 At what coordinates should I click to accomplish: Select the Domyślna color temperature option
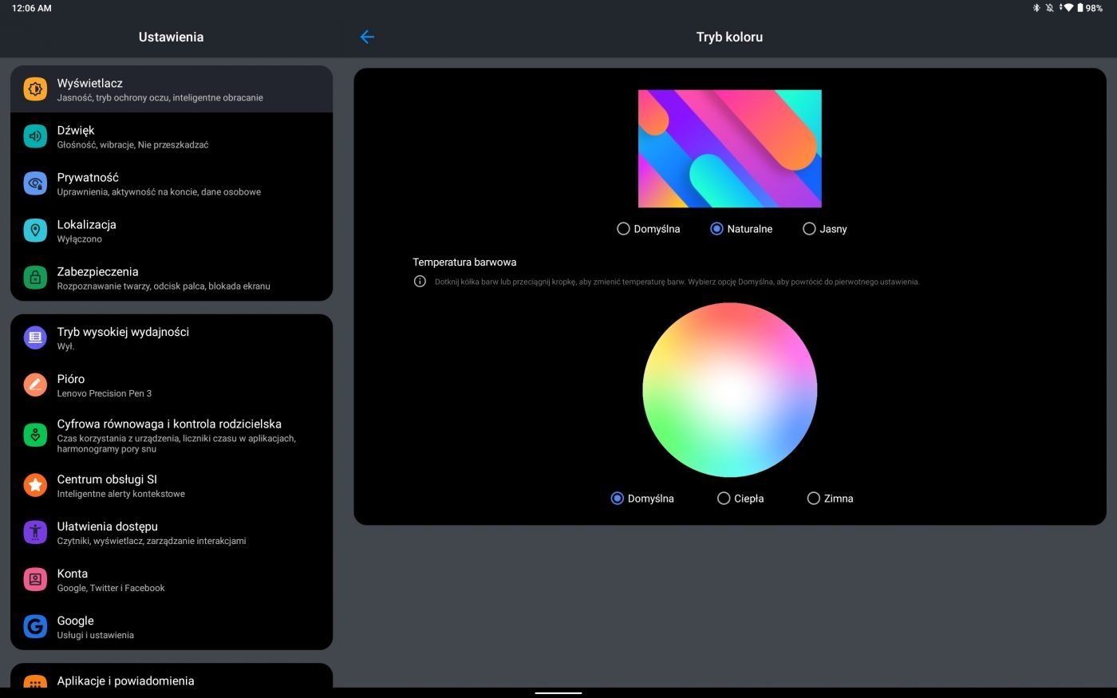click(642, 499)
